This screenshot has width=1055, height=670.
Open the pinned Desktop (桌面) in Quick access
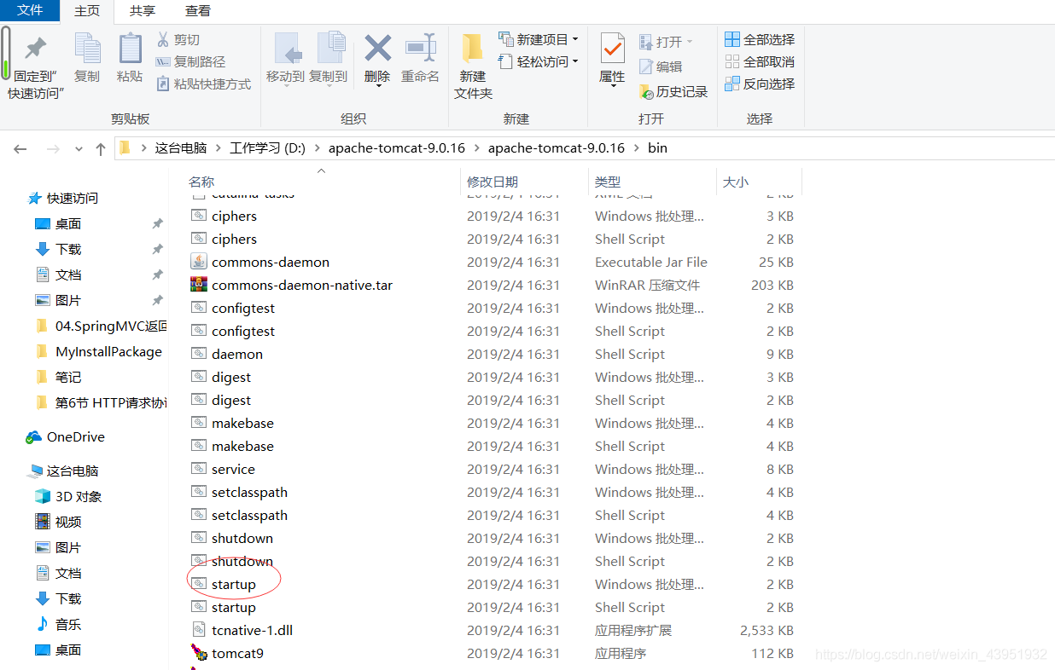click(58, 223)
